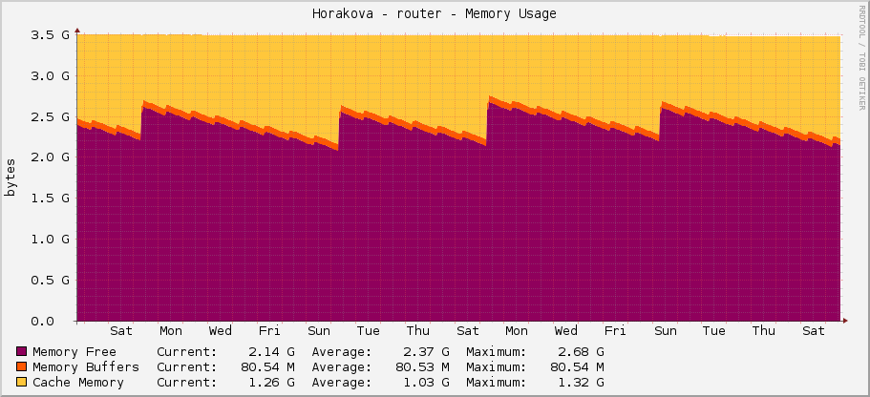Viewport: 870px width, 397px height.
Task: Click the chart title 'Horakova - router - Memory Usage'
Action: click(x=435, y=14)
